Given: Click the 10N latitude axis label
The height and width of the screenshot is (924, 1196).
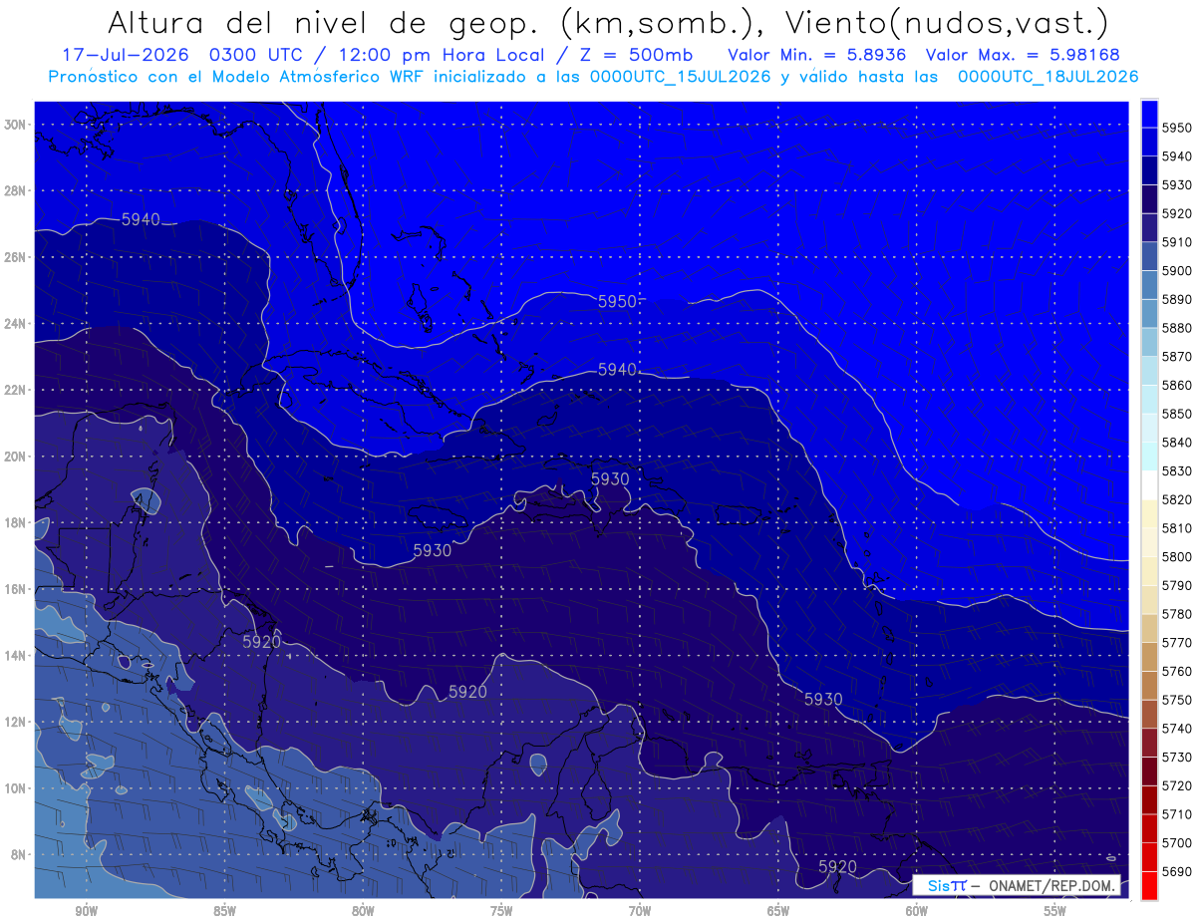Looking at the screenshot, I should [14, 788].
